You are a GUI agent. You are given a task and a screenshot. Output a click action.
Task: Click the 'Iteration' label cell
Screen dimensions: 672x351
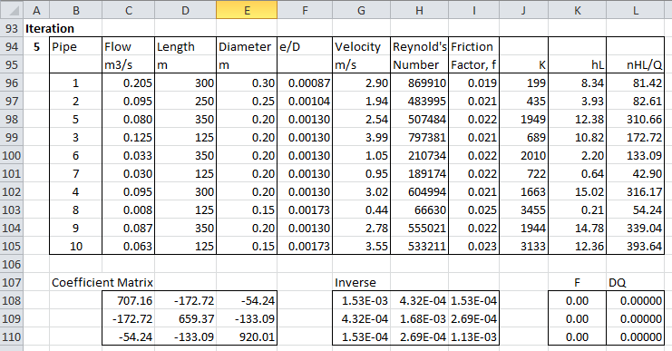(50, 28)
